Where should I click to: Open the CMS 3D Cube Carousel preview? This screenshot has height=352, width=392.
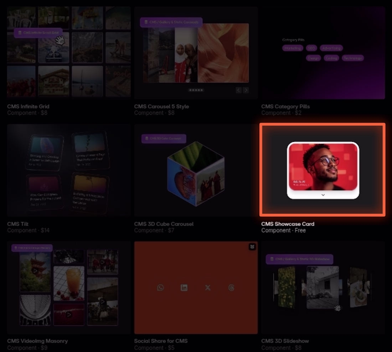tap(196, 170)
